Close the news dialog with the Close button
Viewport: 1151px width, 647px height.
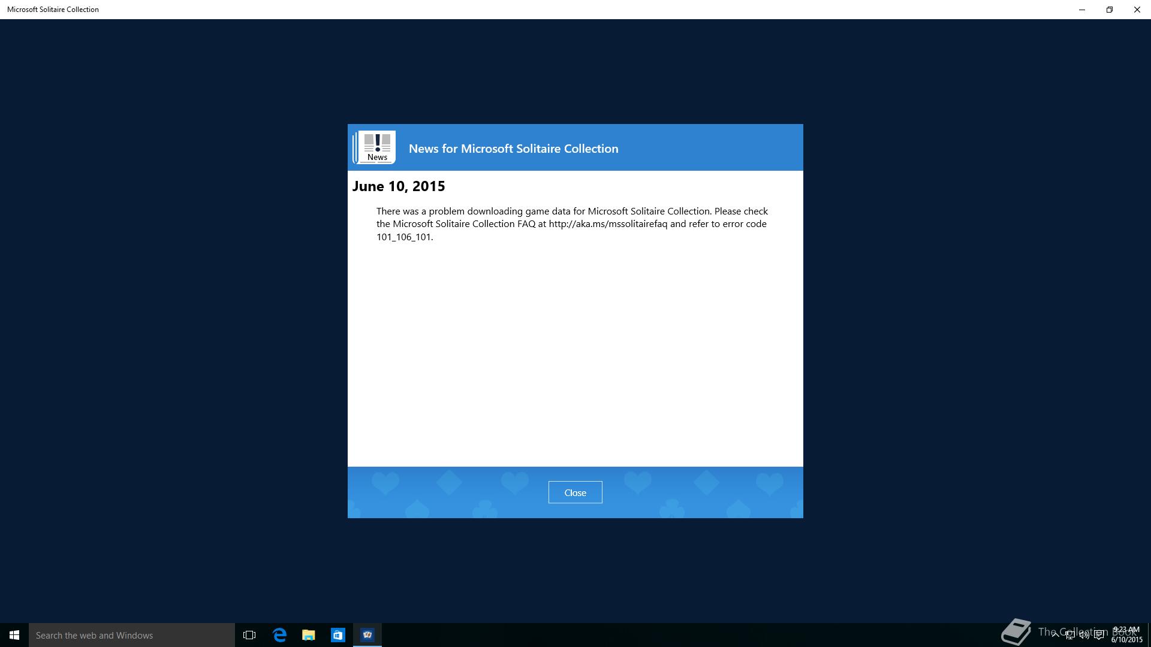(575, 492)
